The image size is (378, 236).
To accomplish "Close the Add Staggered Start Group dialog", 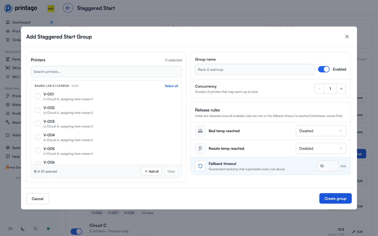I will pos(347,37).
